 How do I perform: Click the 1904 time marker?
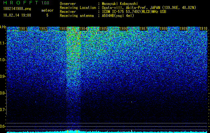[x=83, y=29]
